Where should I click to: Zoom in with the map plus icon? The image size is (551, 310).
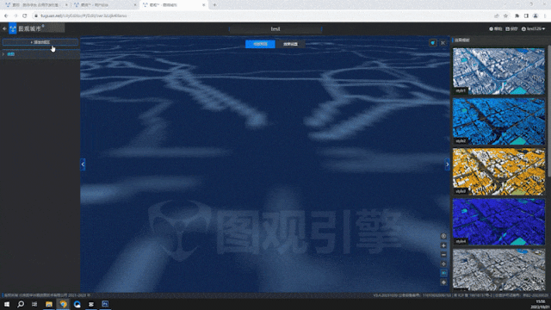443,245
